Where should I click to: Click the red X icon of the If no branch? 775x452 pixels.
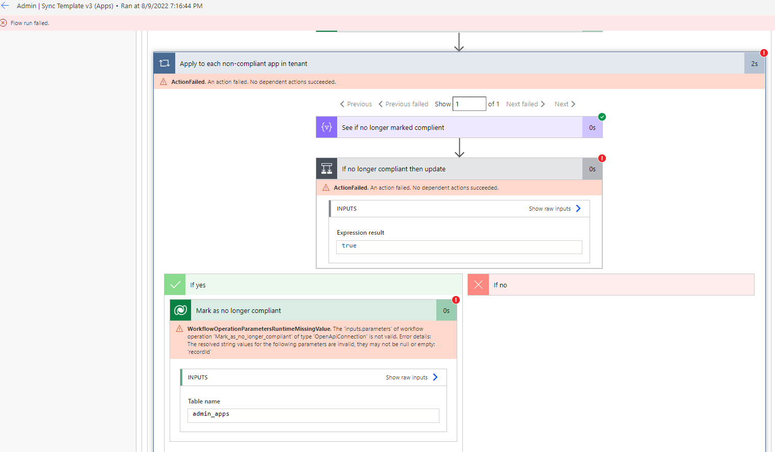(x=478, y=284)
